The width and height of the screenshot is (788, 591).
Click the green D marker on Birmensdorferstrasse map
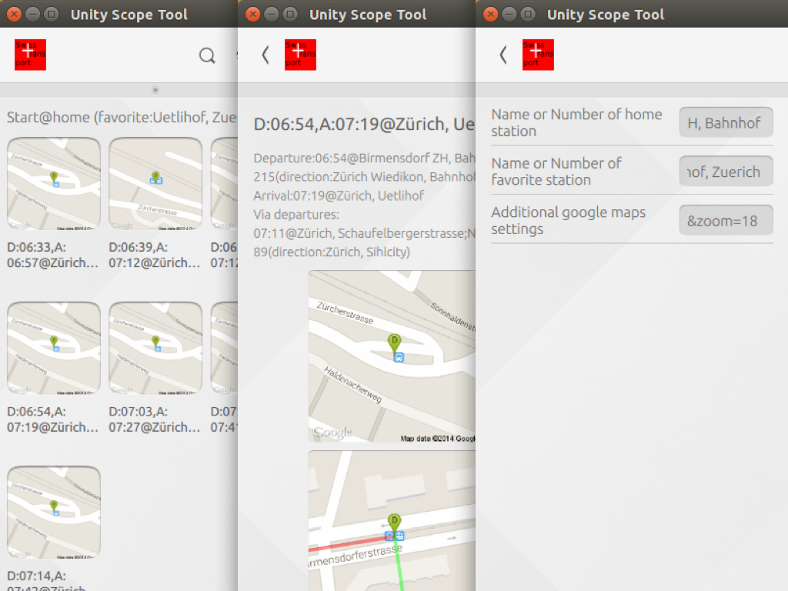395,521
